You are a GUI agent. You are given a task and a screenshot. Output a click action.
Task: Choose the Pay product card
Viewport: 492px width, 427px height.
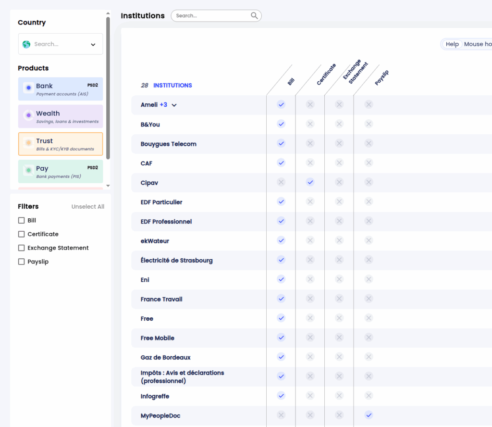[61, 172]
